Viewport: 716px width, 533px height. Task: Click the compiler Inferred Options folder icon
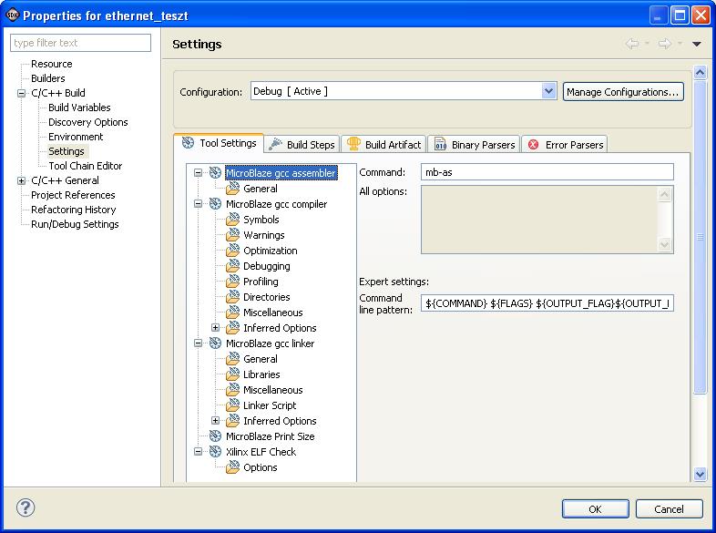click(x=233, y=328)
